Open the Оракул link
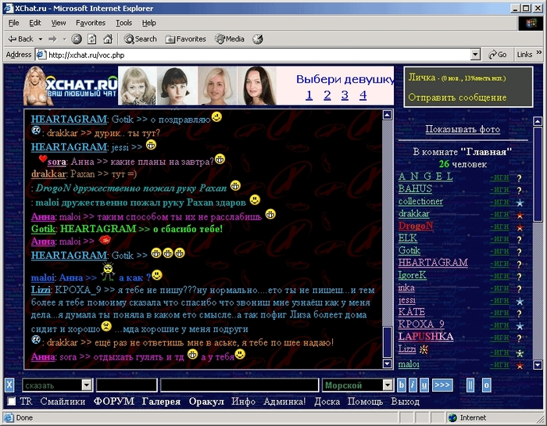Screen dimensions: 547x426 tap(206, 402)
